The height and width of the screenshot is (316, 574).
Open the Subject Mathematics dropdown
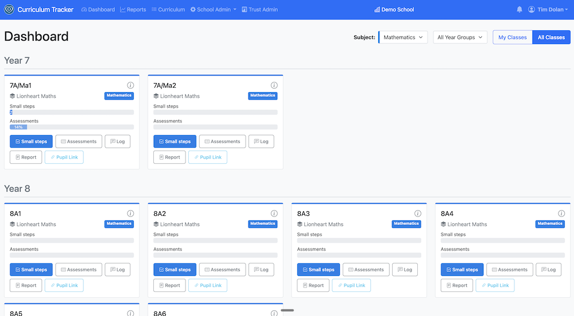click(404, 37)
